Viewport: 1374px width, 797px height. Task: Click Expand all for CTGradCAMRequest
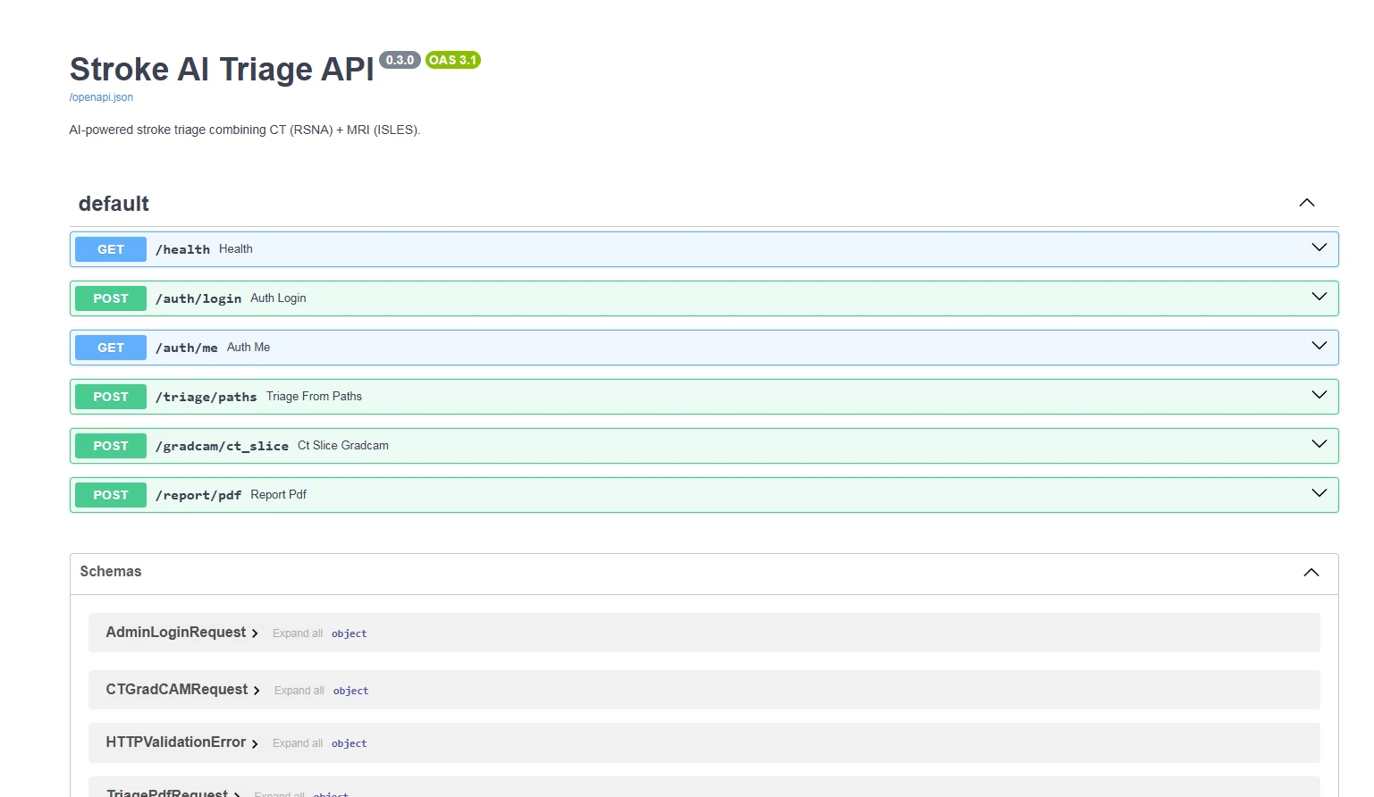pos(299,691)
